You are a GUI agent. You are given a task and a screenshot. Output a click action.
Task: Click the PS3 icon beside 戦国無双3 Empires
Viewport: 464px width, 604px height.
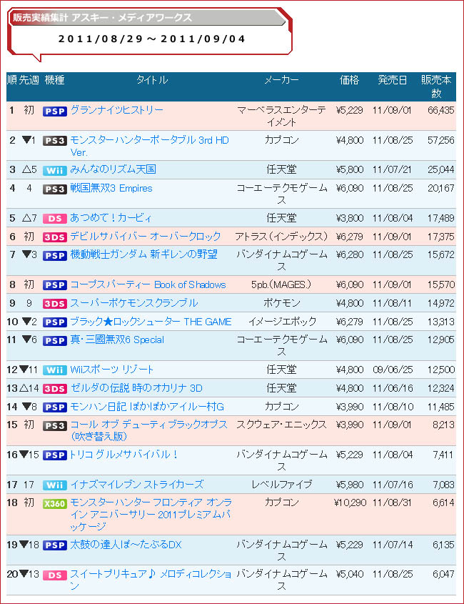[x=55, y=189]
